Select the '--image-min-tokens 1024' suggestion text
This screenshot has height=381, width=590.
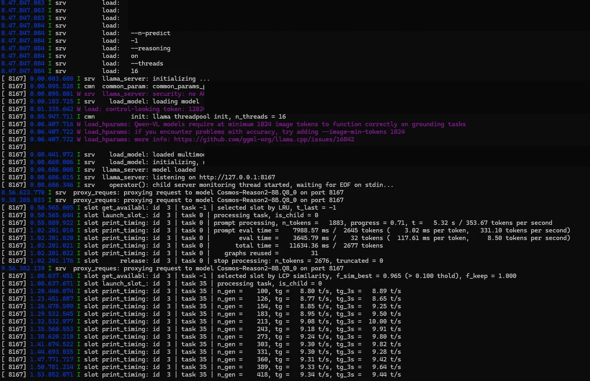[x=363, y=132]
